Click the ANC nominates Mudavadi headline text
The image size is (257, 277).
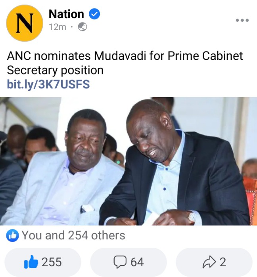coord(125,63)
